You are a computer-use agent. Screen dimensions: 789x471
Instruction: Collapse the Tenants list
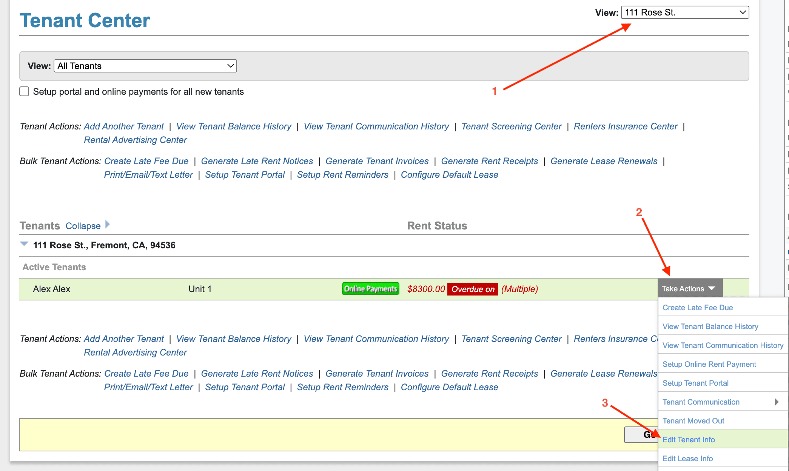pos(83,225)
